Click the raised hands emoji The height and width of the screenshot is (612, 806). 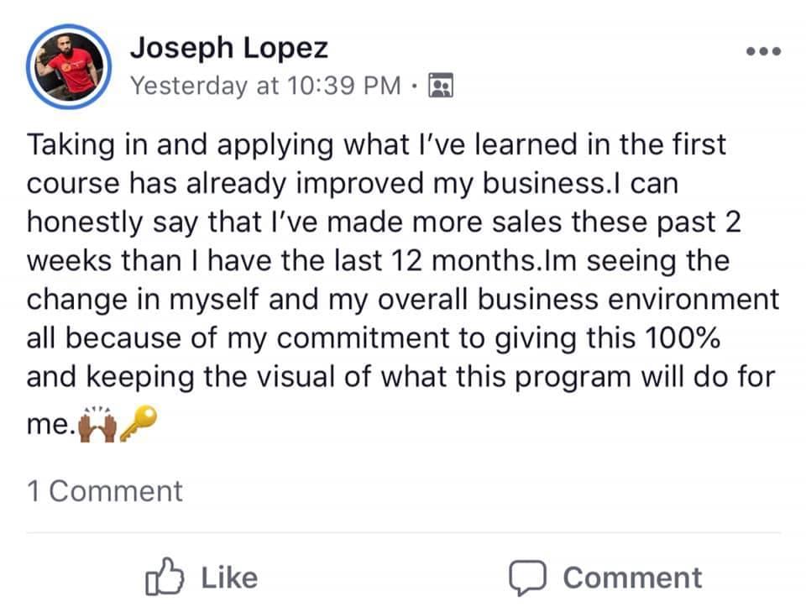[97, 428]
